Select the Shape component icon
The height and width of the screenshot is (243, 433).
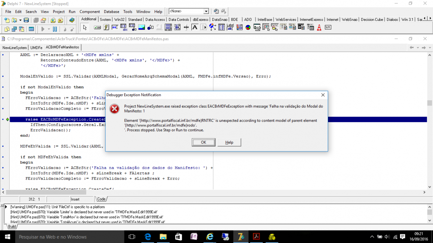[x=150, y=27]
